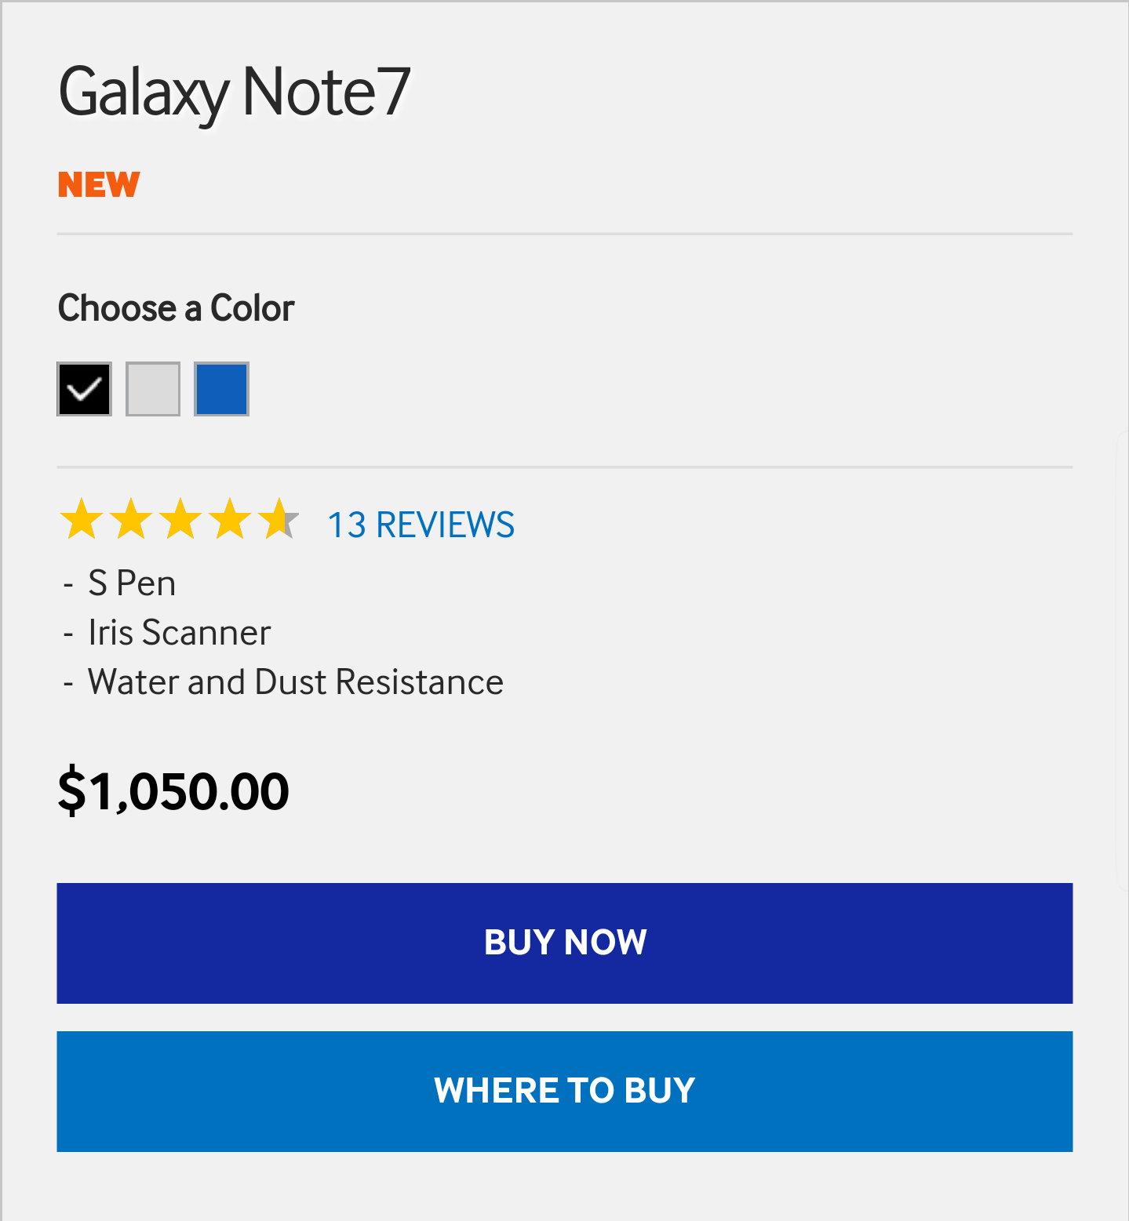Viewport: 1129px width, 1221px height.
Task: Click the fourth rating star
Action: point(230,520)
